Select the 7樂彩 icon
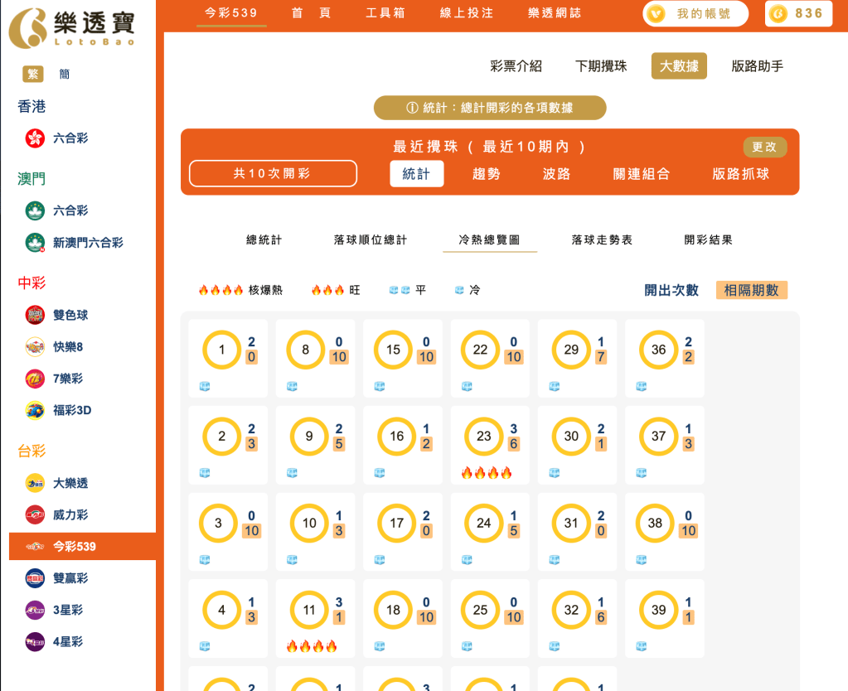Viewport: 848px width, 691px height. (34, 378)
